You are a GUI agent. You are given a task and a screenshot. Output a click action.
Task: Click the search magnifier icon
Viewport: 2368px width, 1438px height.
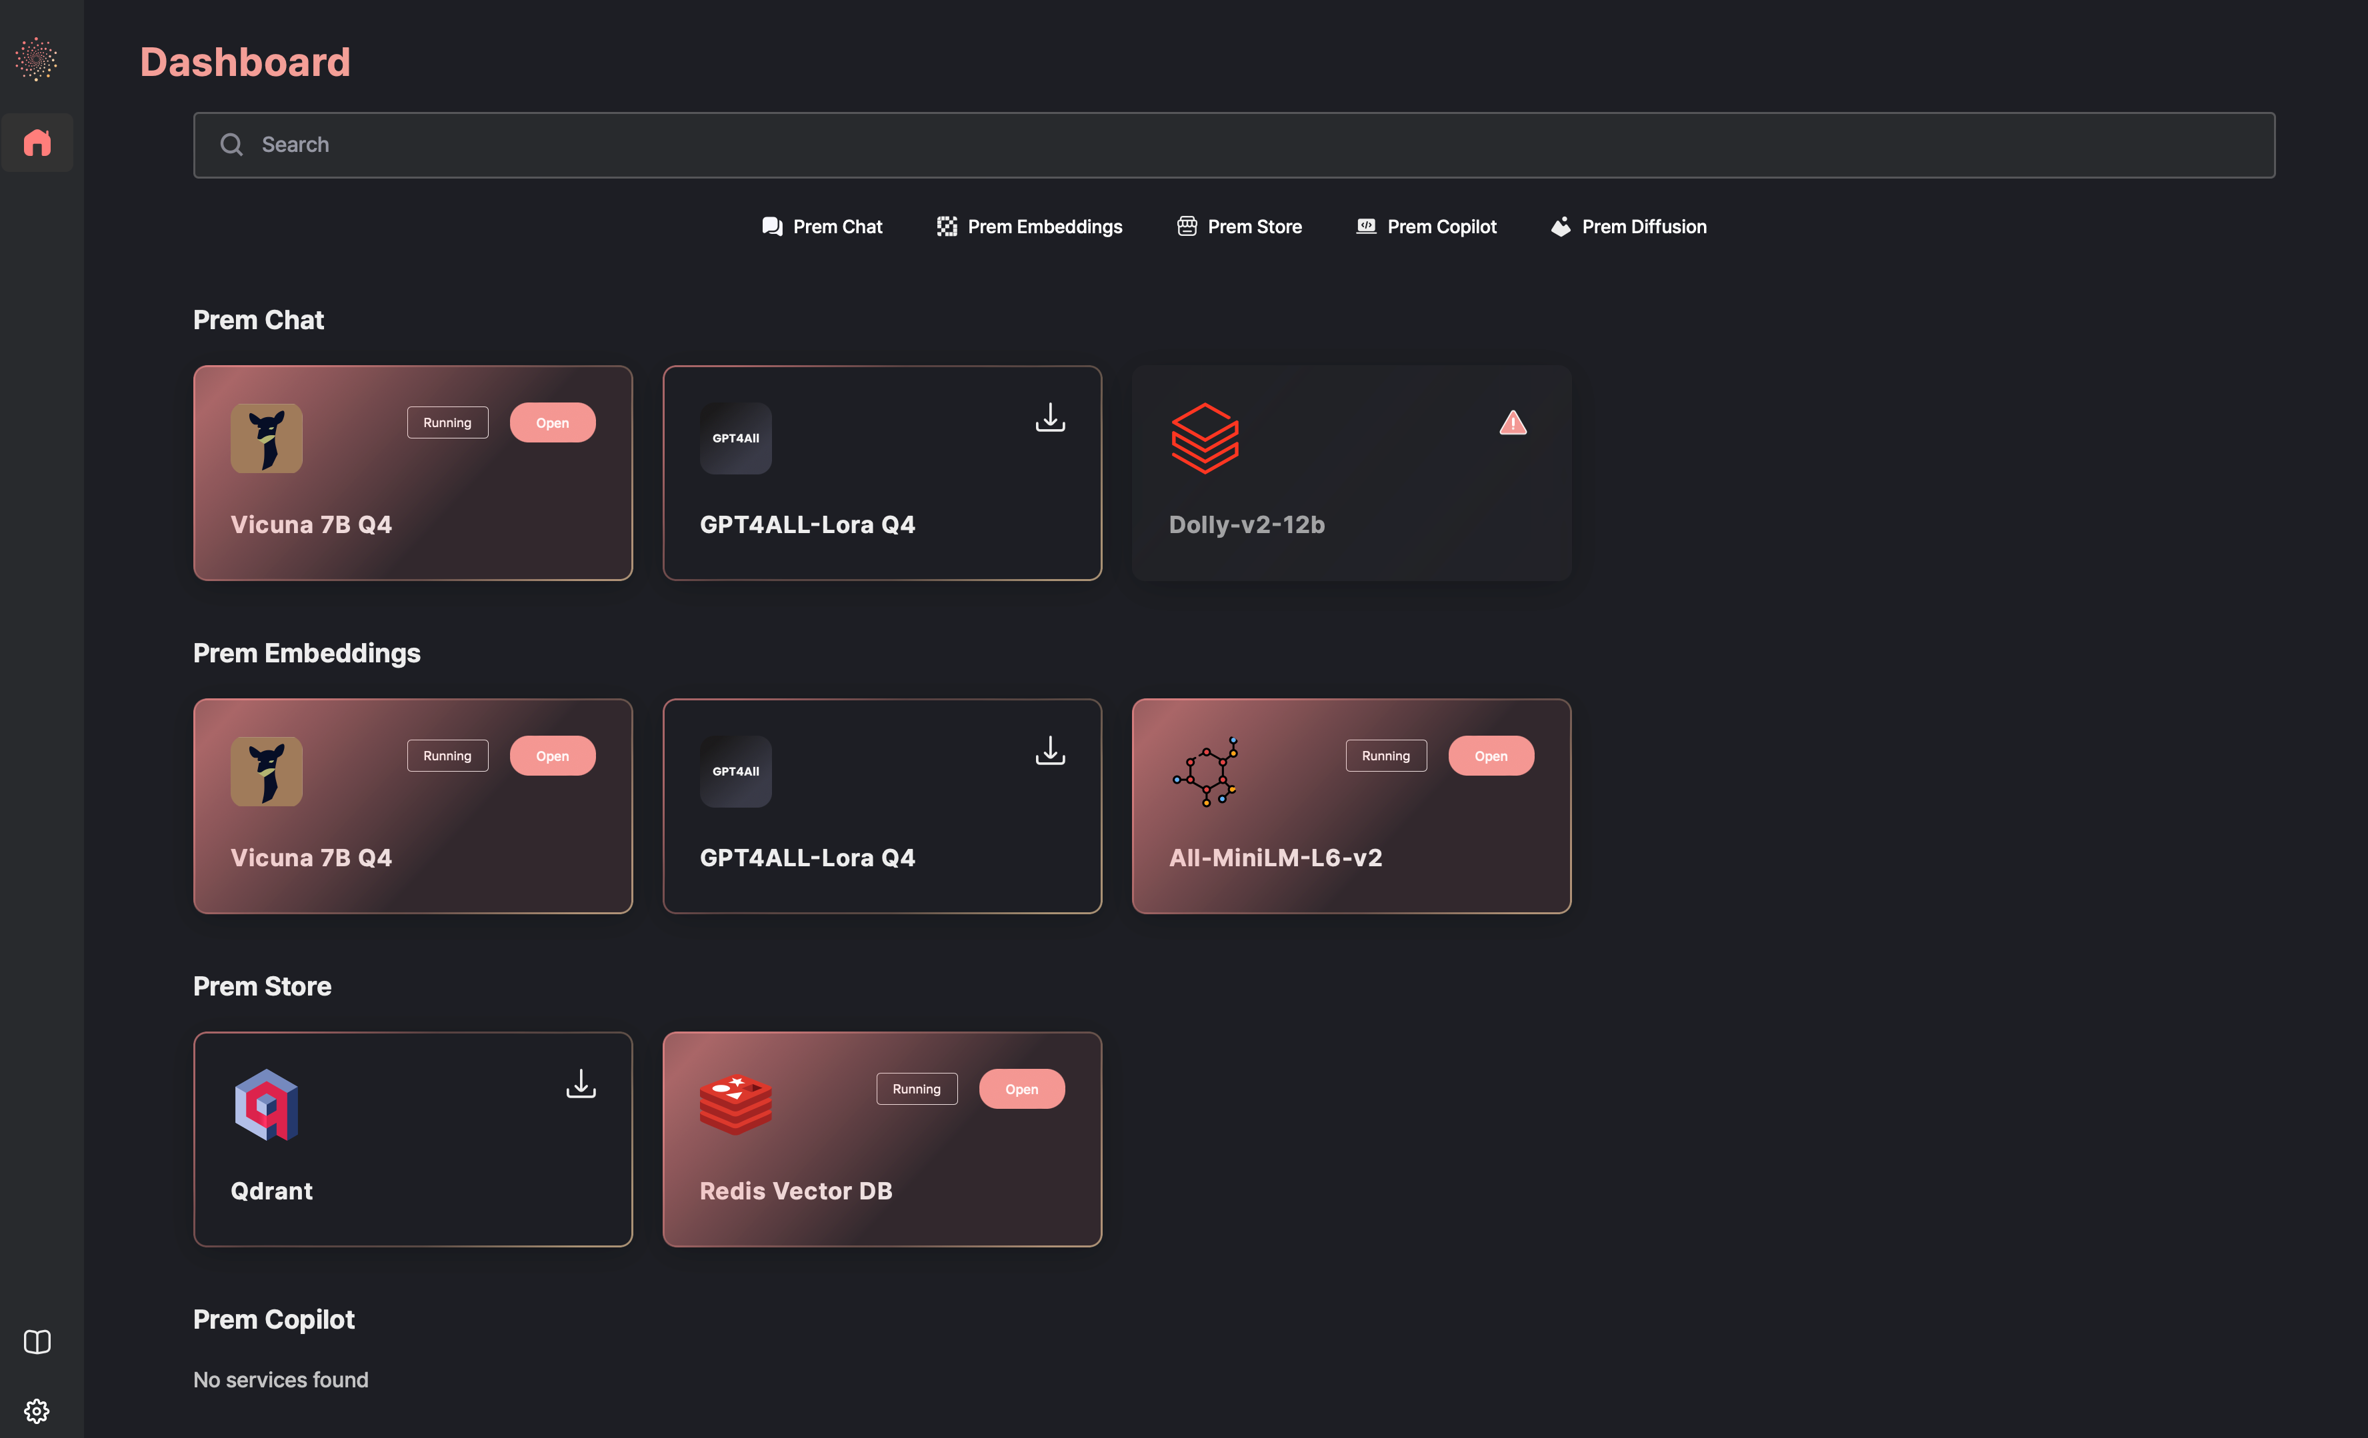(x=231, y=145)
